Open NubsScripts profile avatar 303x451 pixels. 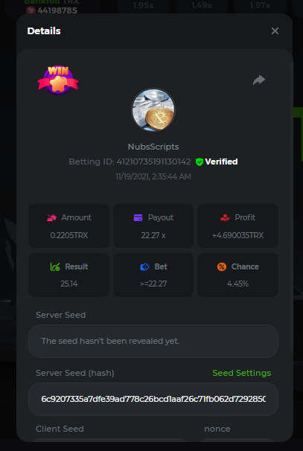[x=153, y=109]
